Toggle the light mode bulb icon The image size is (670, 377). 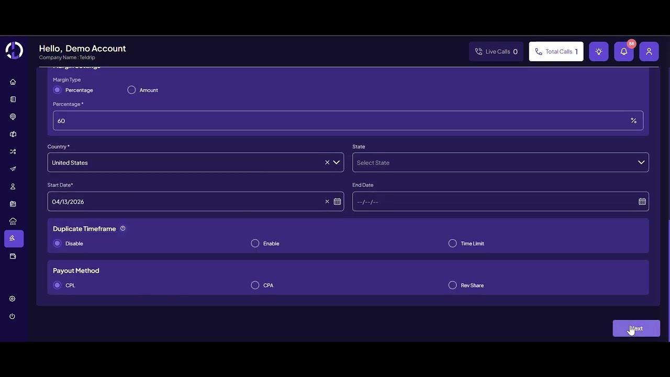(x=598, y=51)
